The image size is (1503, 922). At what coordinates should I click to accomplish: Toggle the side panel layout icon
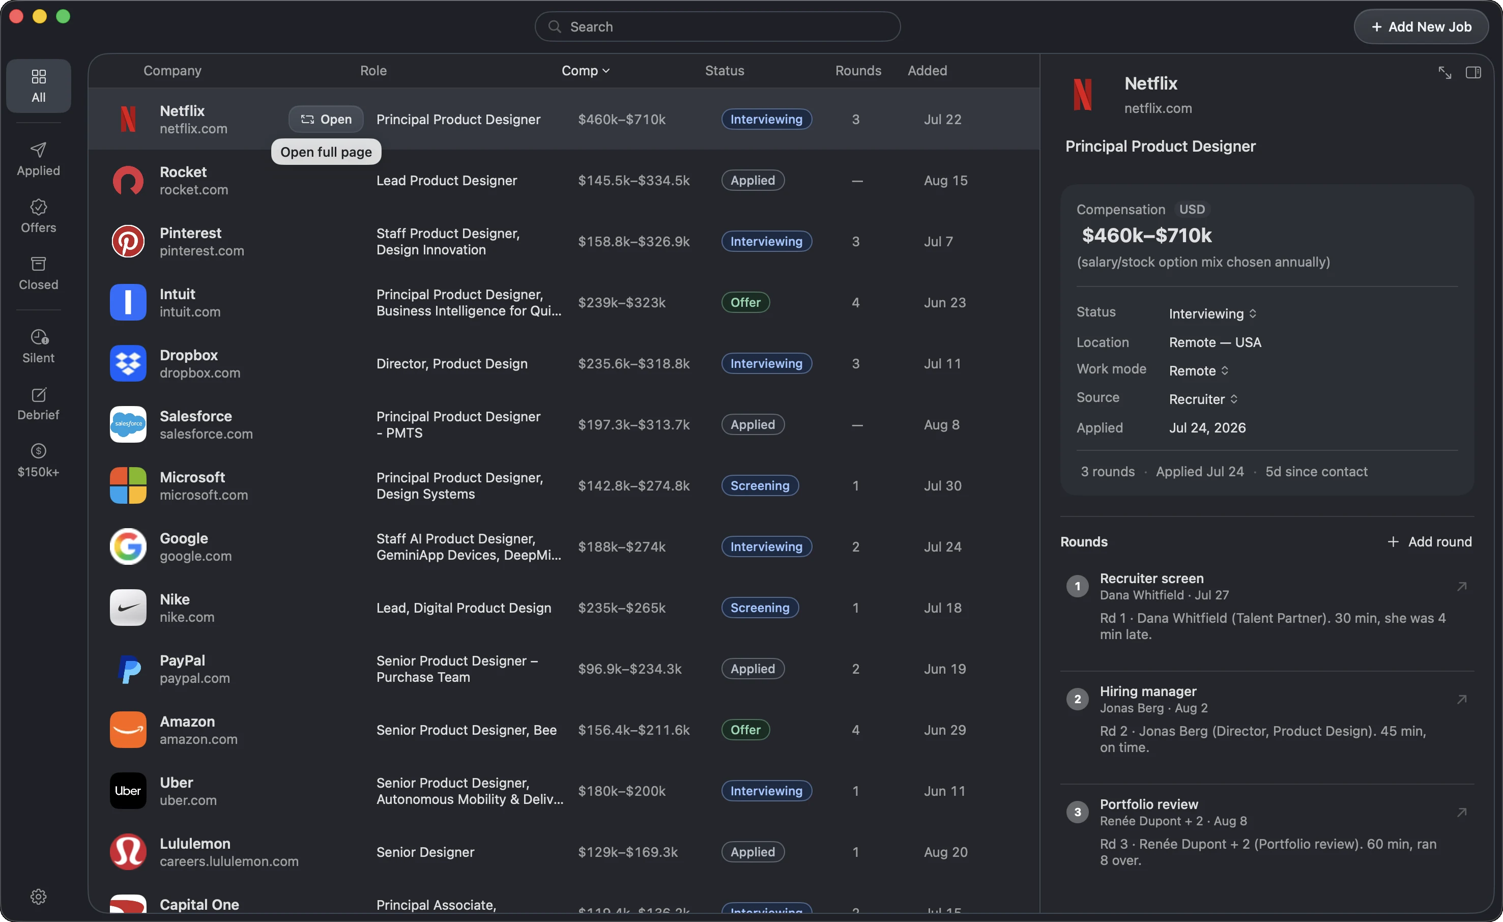pyautogui.click(x=1473, y=73)
